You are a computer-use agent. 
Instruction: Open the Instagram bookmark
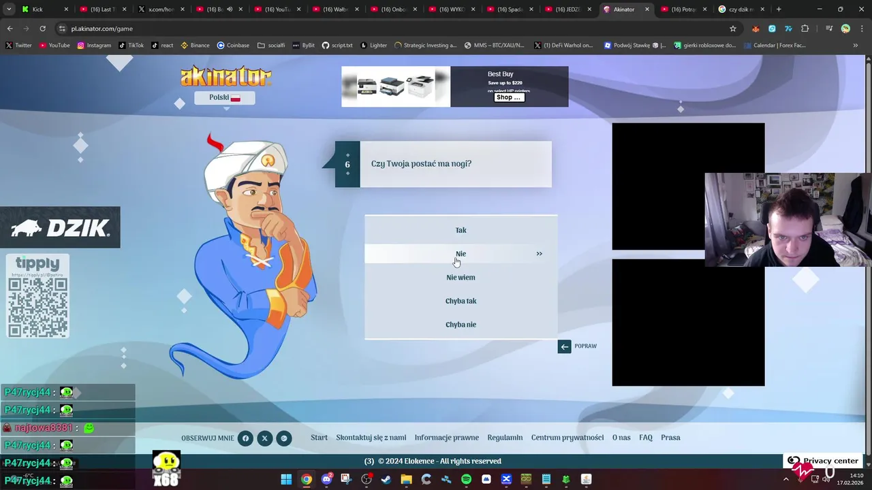click(94, 46)
